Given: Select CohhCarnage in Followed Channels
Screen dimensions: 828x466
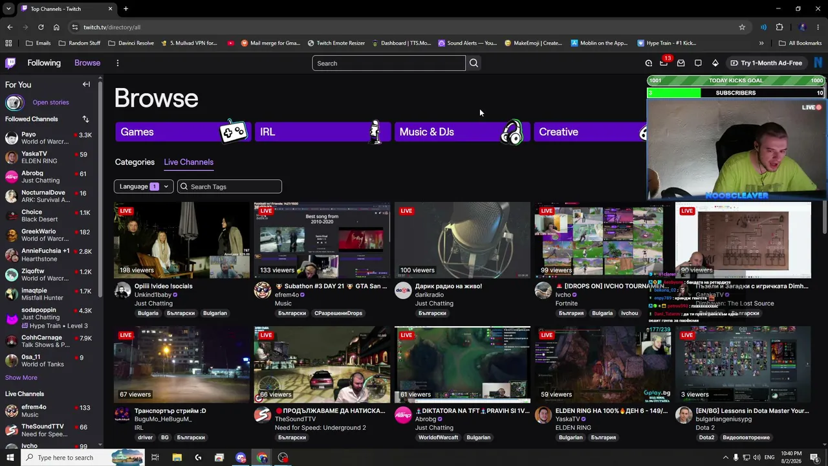Looking at the screenshot, I should coord(49,341).
